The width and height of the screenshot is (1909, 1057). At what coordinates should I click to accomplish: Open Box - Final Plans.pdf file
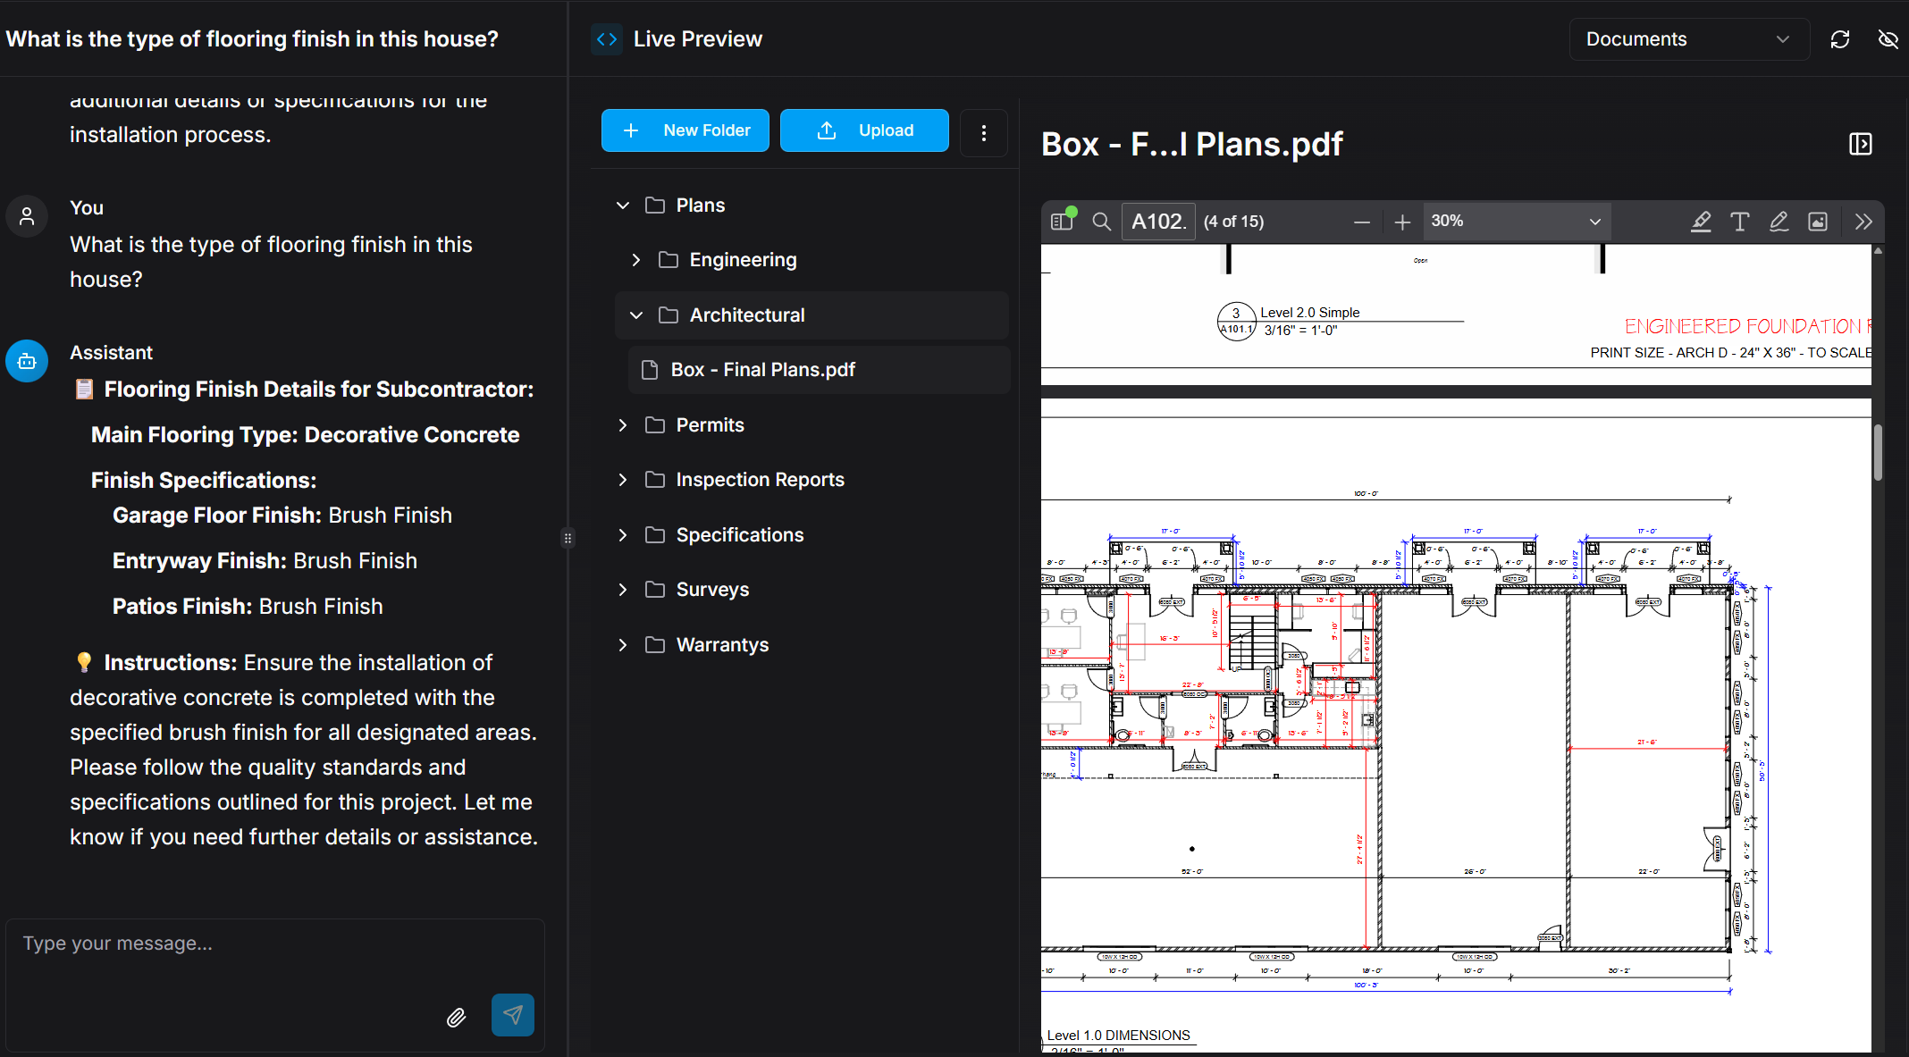[762, 370]
